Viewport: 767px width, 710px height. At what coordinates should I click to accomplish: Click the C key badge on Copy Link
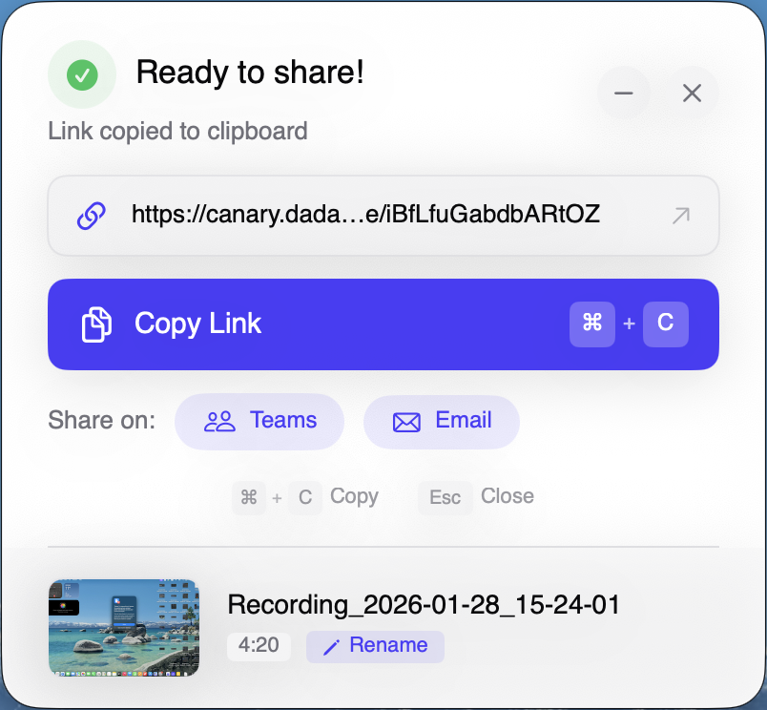tap(665, 324)
